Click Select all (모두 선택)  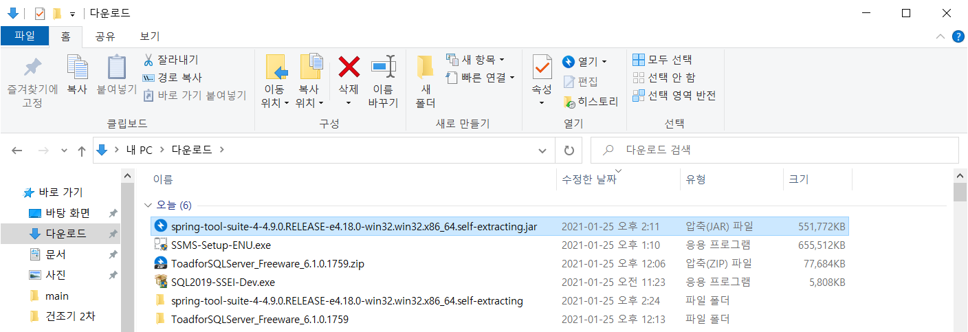click(x=662, y=60)
